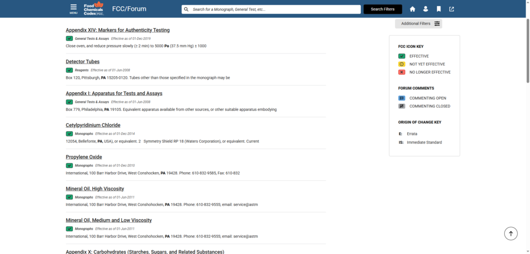Screen dimensions: 530x254
Task: Click the vertical page scrollbar
Action: tap(527, 52)
